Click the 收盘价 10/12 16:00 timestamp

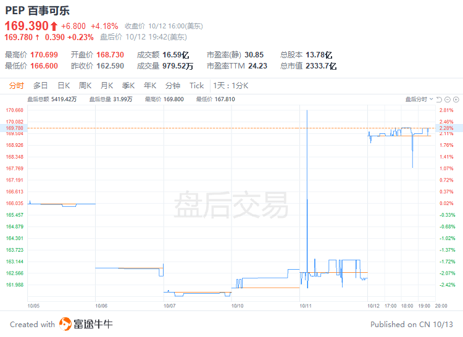(164, 27)
